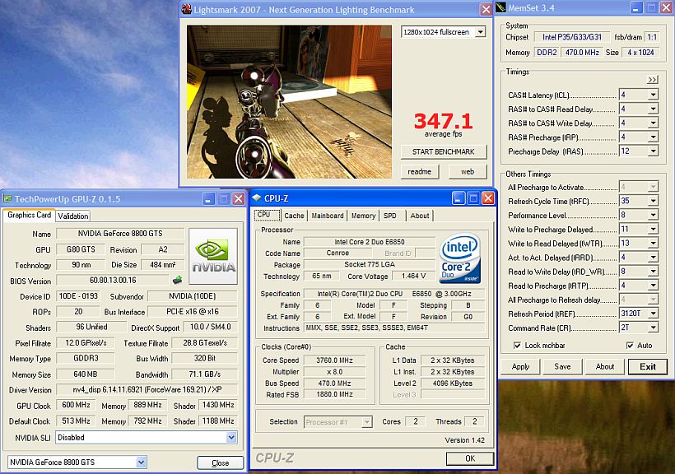Switch to the Graphics Card tab in GPU-Z
The height and width of the screenshot is (474, 675).
pyautogui.click(x=30, y=216)
